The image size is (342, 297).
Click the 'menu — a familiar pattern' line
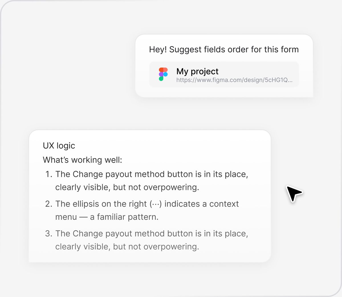(107, 217)
